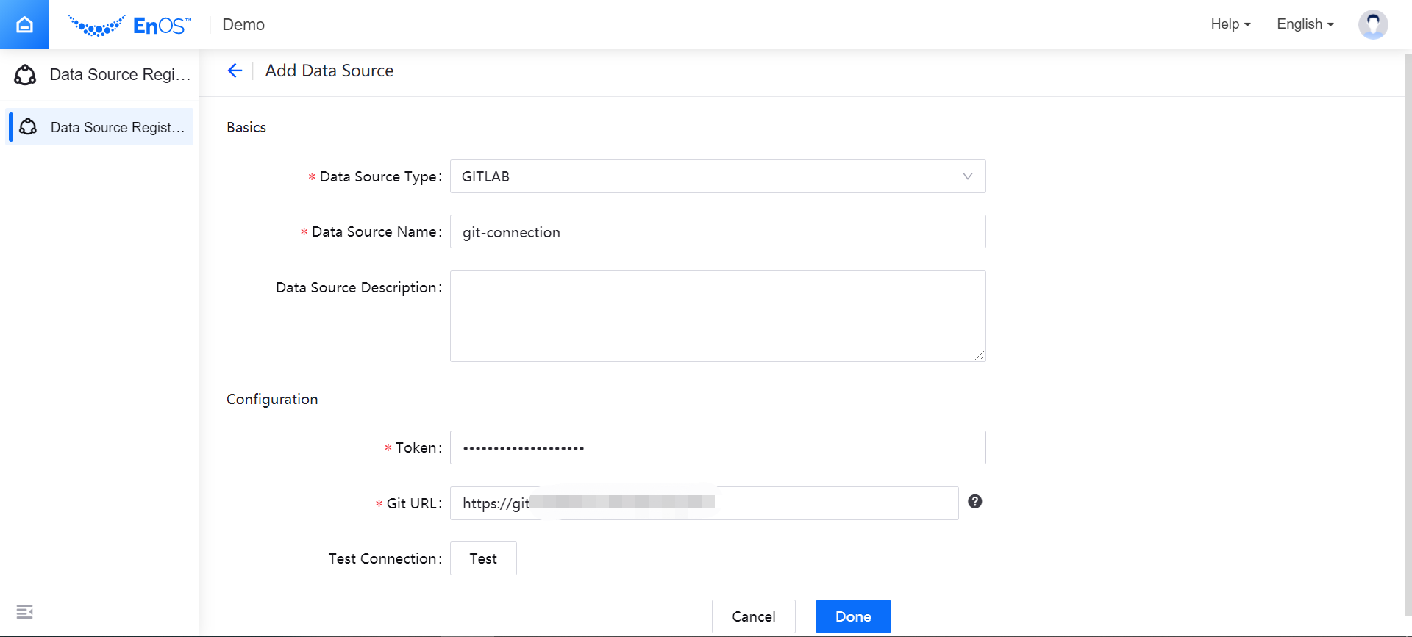Click the Add Data Source page title

[329, 71]
